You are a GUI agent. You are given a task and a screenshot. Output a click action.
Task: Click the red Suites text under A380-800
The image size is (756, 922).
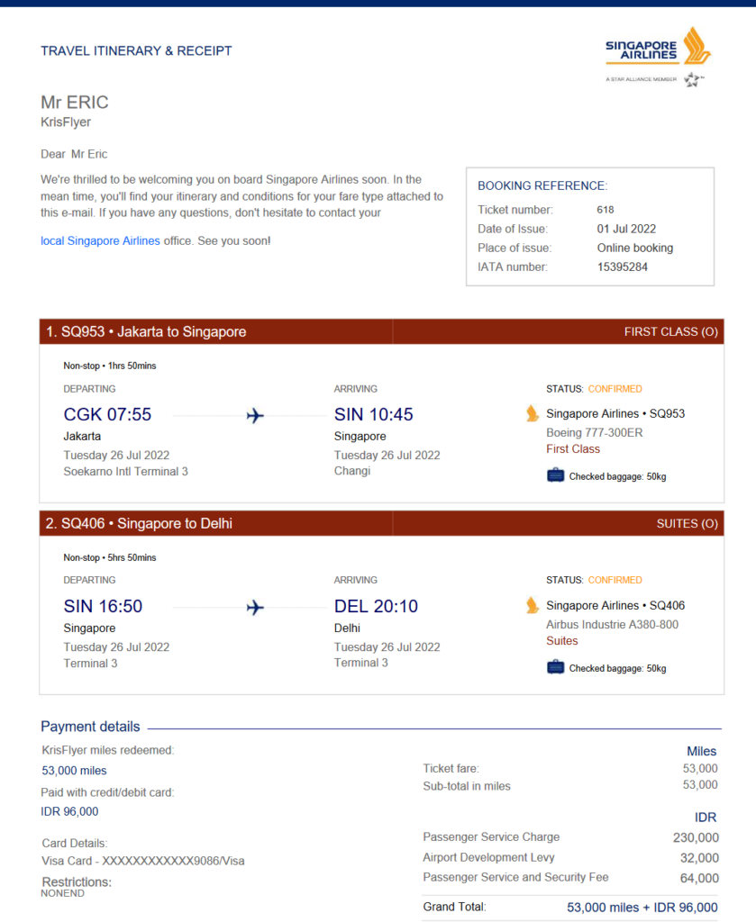pyautogui.click(x=562, y=641)
